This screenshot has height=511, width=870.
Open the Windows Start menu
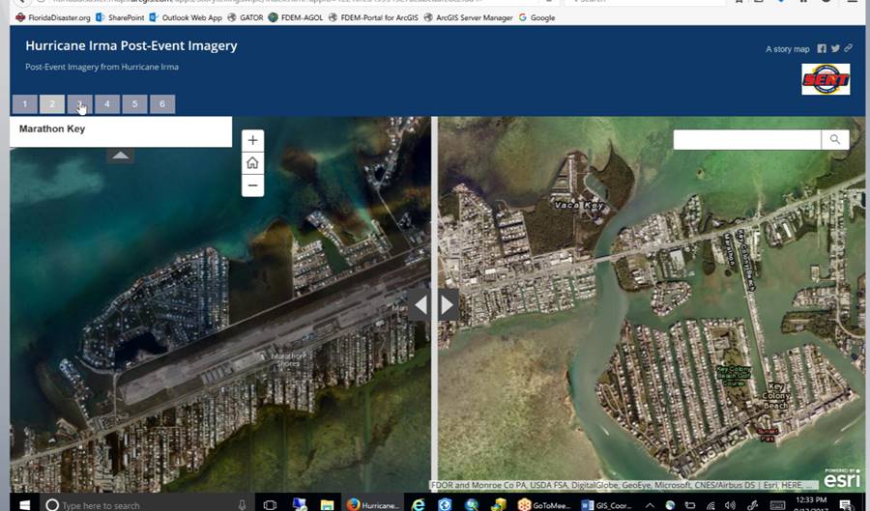point(24,504)
